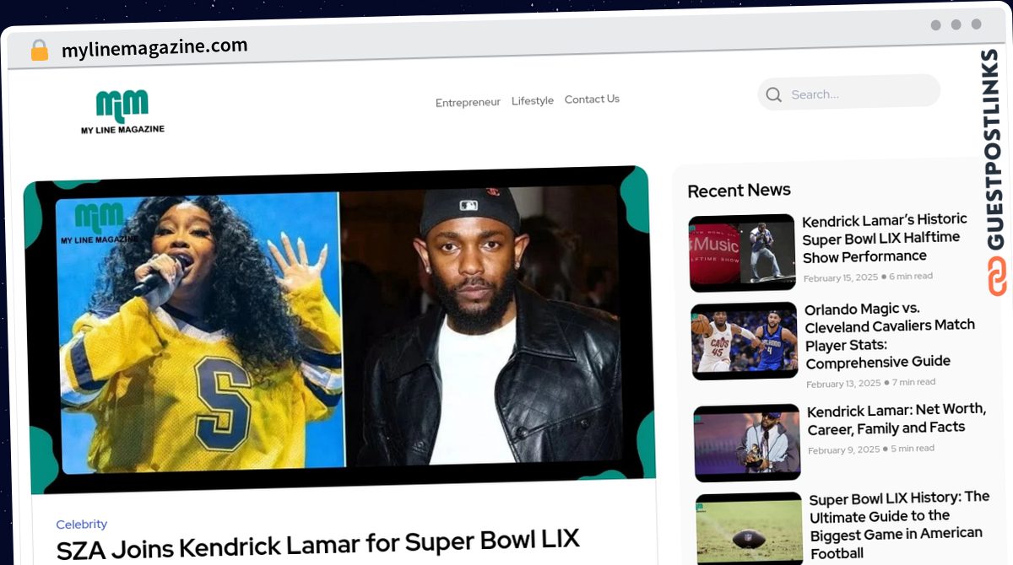Open the Kendrick Lamar Net Worth thumbnail
Screen dimensions: 1013x565
click(748, 443)
